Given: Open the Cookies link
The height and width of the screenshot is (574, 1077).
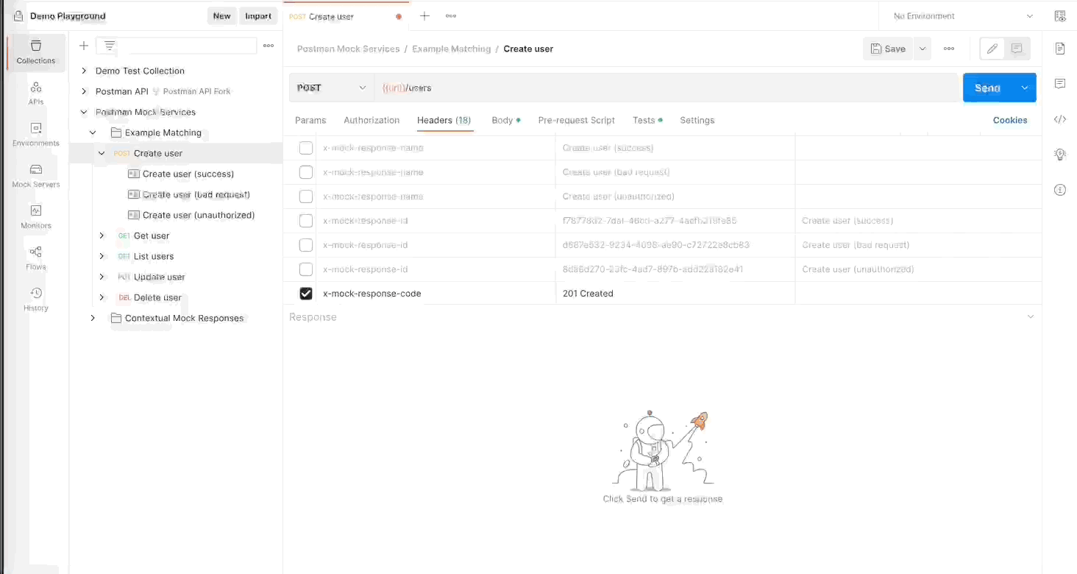Looking at the screenshot, I should pyautogui.click(x=1009, y=120).
